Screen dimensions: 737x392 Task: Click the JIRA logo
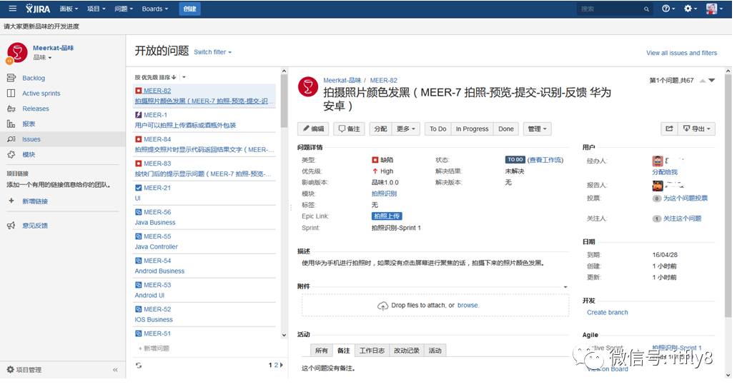[x=38, y=9]
